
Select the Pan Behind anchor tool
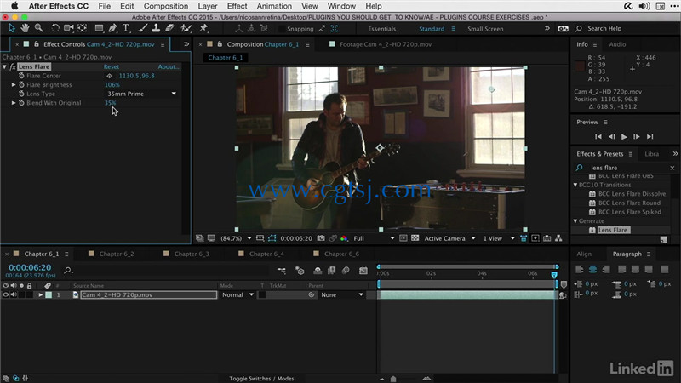82,28
